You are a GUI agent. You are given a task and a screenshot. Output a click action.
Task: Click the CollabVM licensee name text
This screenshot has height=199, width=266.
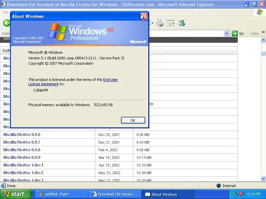[41, 90]
